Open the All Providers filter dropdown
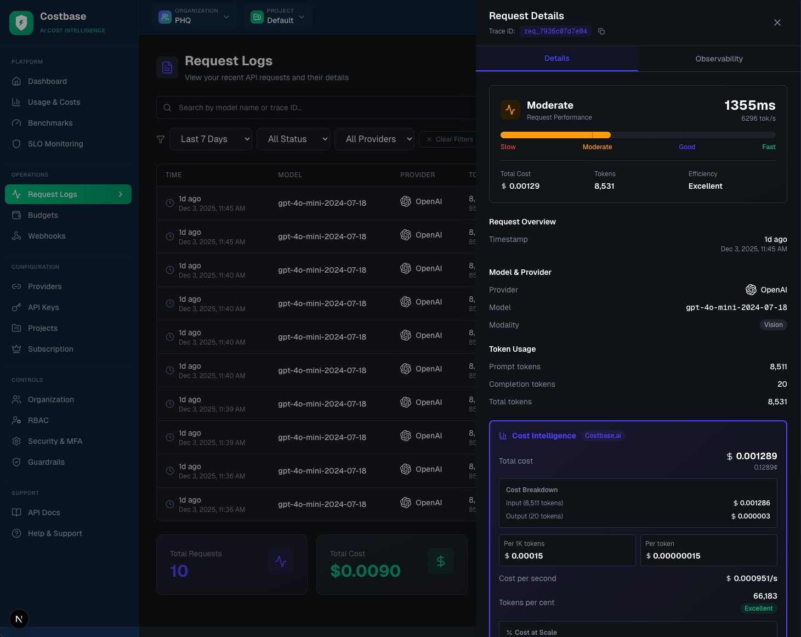This screenshot has height=637, width=801. (x=374, y=139)
